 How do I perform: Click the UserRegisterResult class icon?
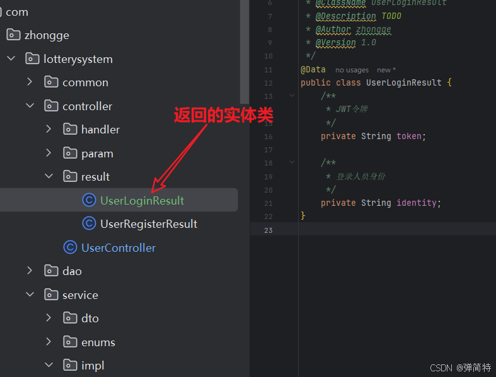point(89,223)
